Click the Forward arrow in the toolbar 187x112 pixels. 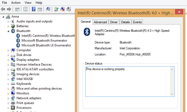coord(9,9)
